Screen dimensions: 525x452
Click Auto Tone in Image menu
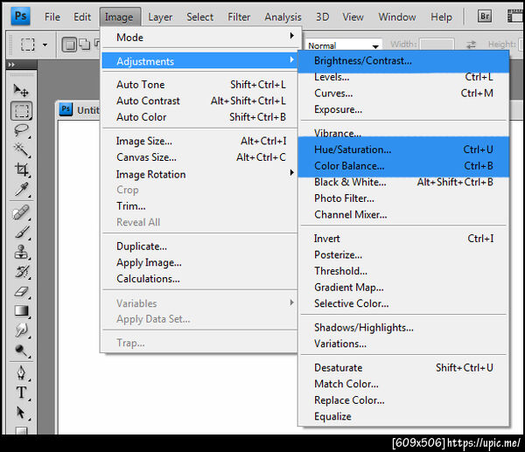coord(199,85)
